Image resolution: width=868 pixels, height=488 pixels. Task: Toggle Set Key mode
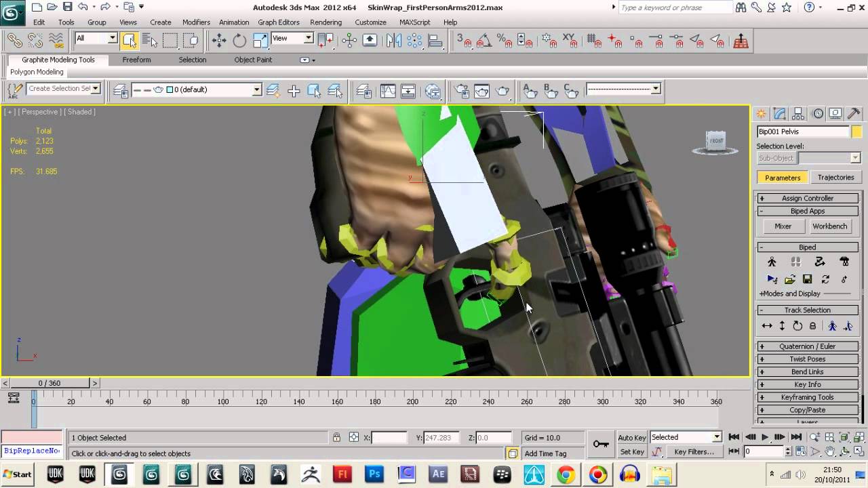tap(632, 452)
